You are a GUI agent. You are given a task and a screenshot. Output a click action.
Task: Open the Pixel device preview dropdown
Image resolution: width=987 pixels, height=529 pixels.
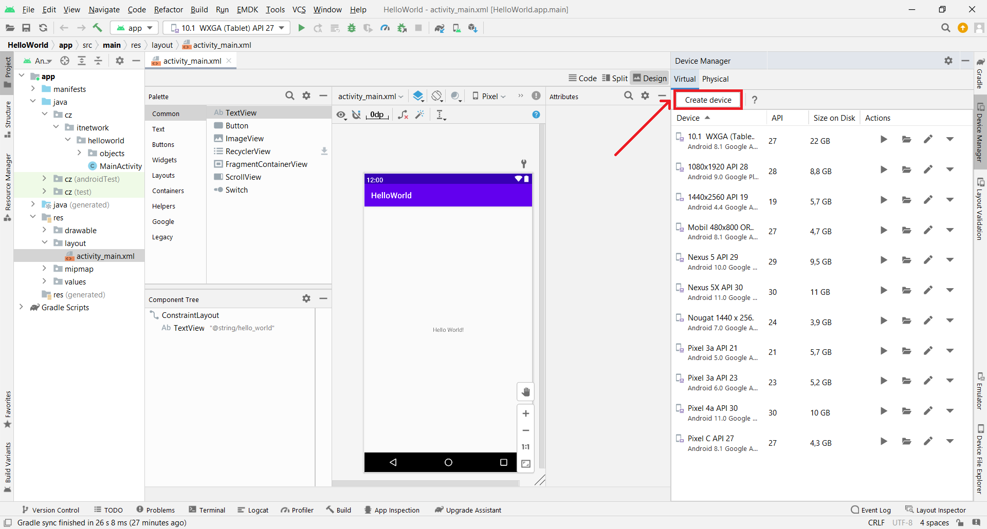pyautogui.click(x=489, y=96)
